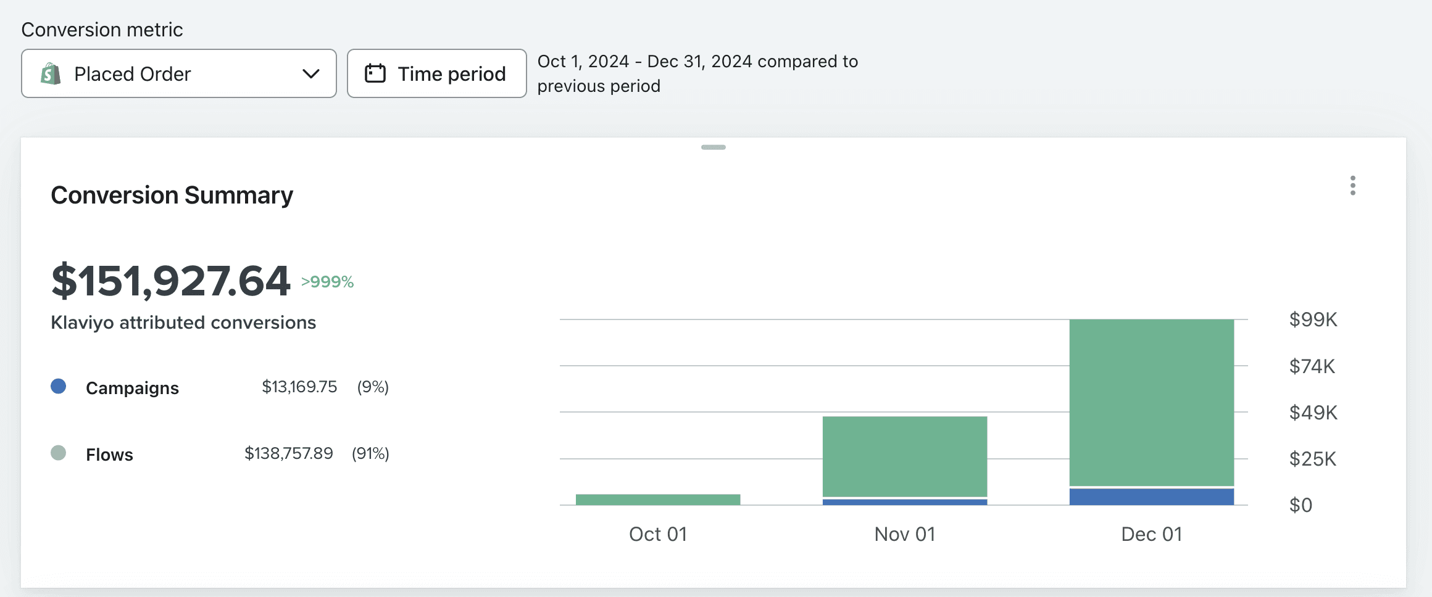The width and height of the screenshot is (1432, 597).
Task: Click the $151,927.64 total conversions value
Action: tap(171, 281)
